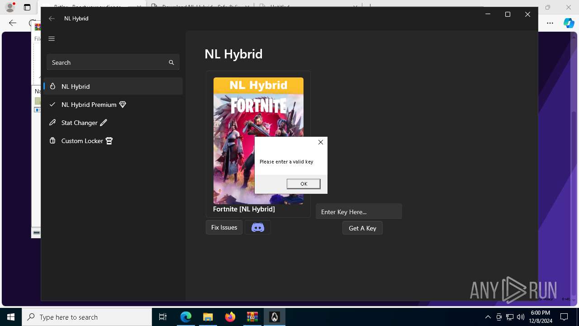Screen dimensions: 579x326
Task: Maximize the NL Hybrid window
Action: 508,14
